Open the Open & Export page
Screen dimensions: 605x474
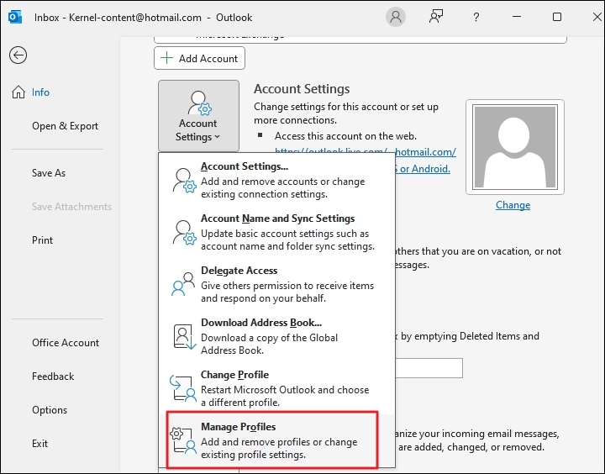pyautogui.click(x=65, y=126)
